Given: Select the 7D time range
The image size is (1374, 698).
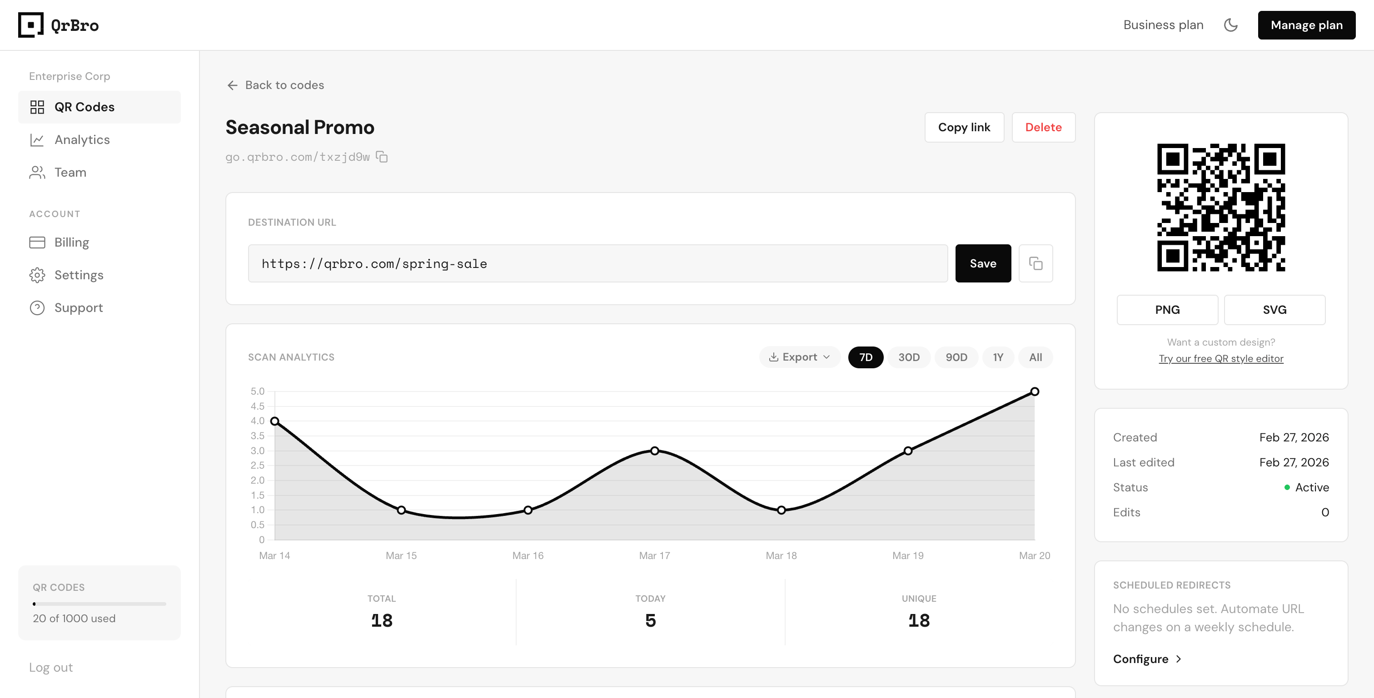Looking at the screenshot, I should pos(865,357).
